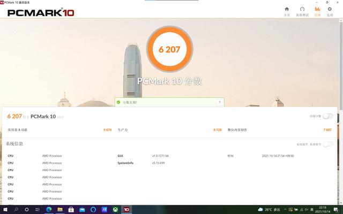This screenshot has width=343, height=214.
Task: Open the Mail app from taskbar
Action: (82, 210)
